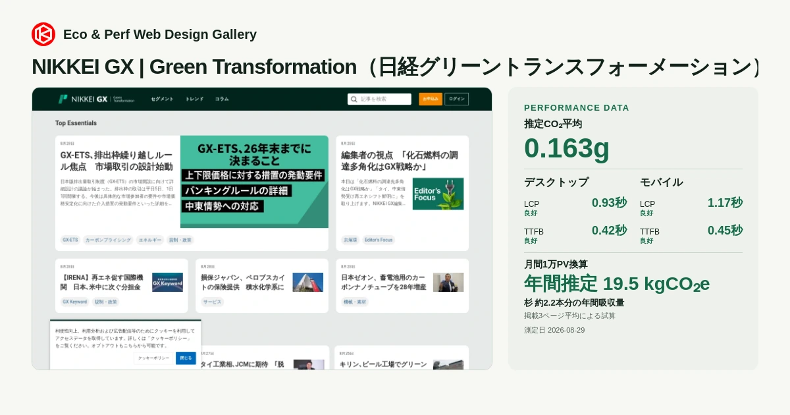This screenshot has height=415, width=790.
Task: Select the サービス tag
Action: point(212,302)
